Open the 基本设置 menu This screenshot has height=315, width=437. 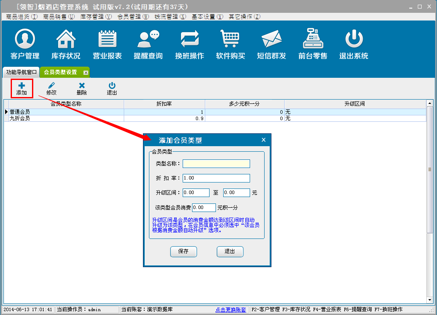coord(207,17)
